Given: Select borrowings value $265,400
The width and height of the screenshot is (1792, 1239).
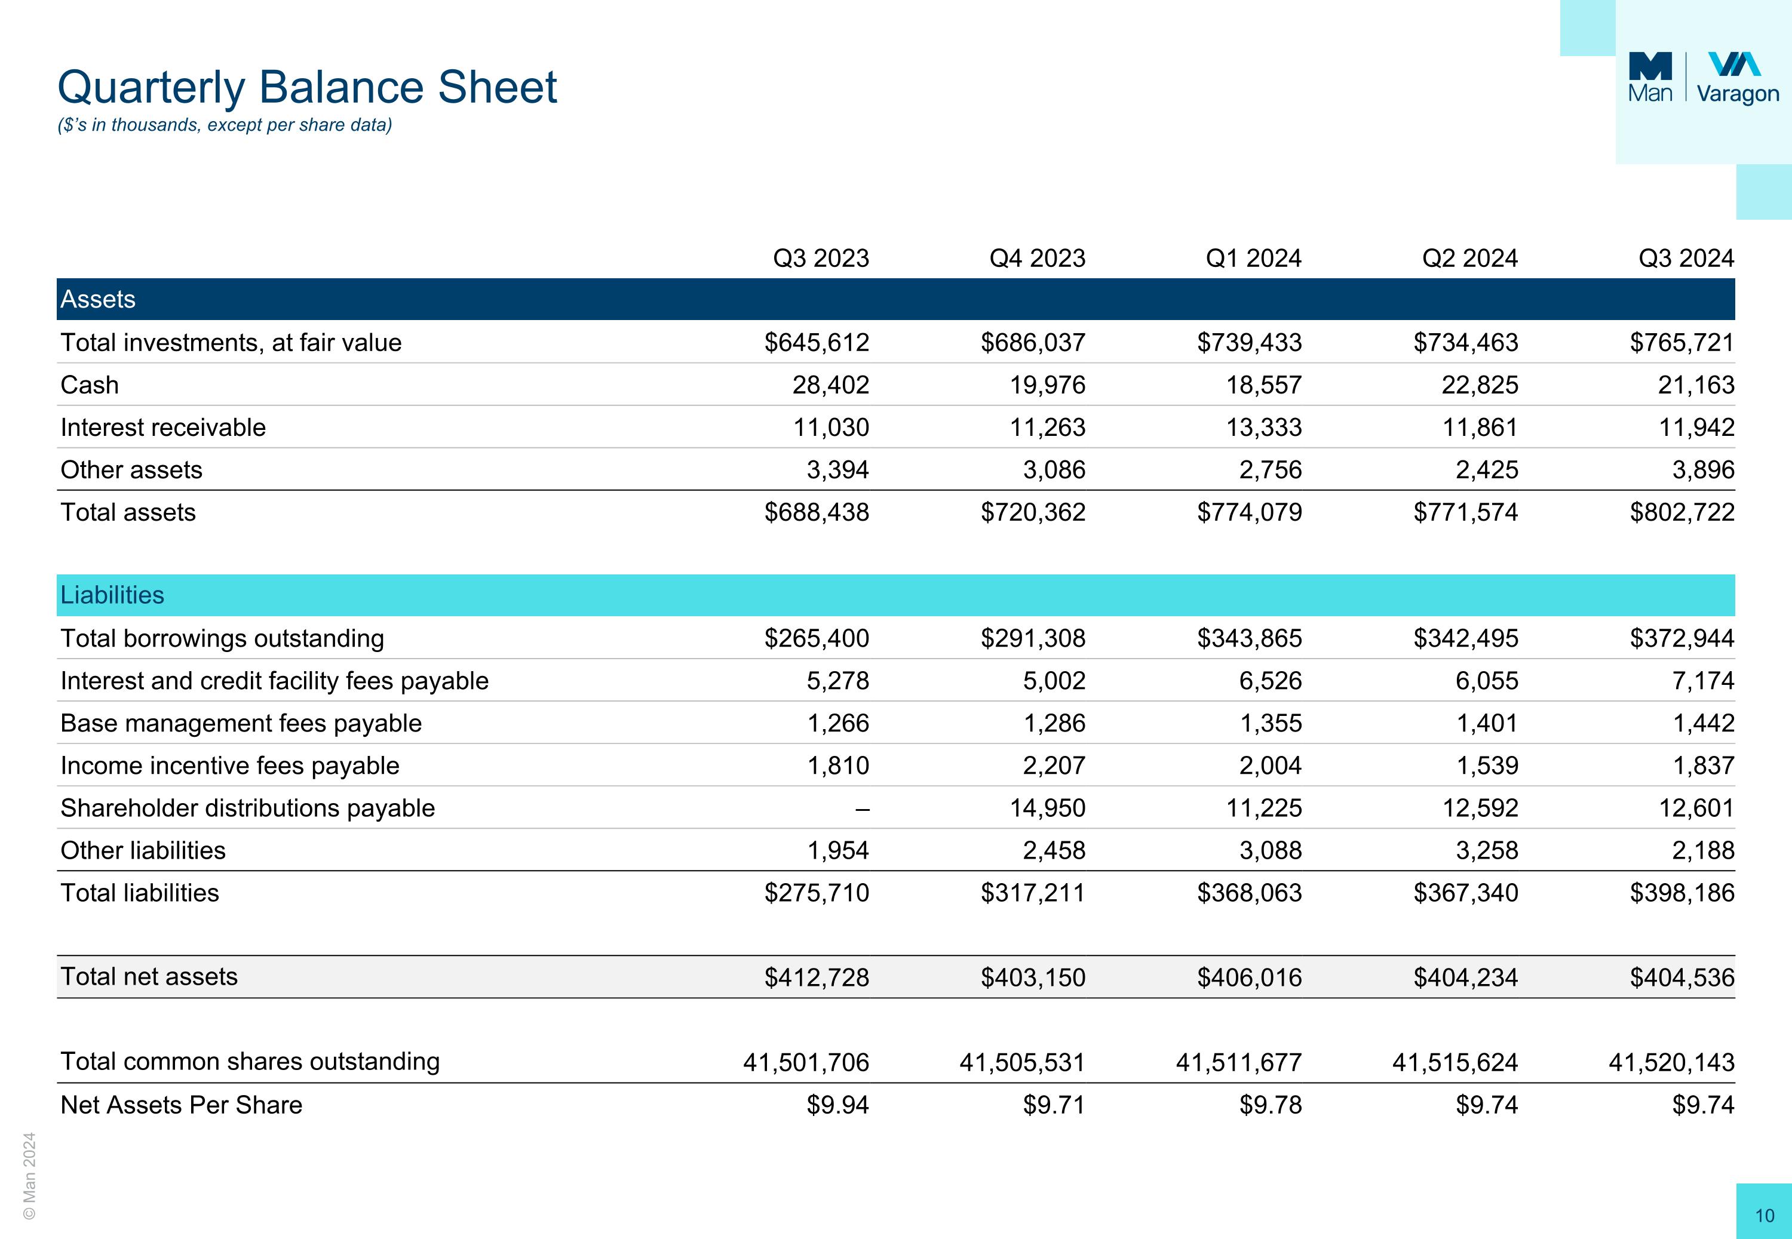Looking at the screenshot, I should tap(817, 638).
